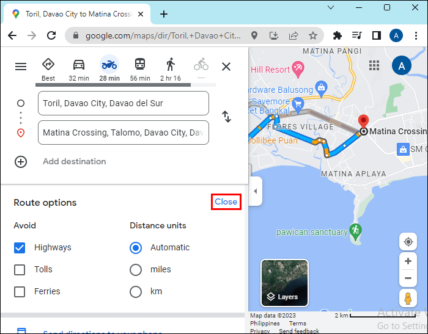428x334 pixels.
Task: Click the address bar URL
Action: 163,35
